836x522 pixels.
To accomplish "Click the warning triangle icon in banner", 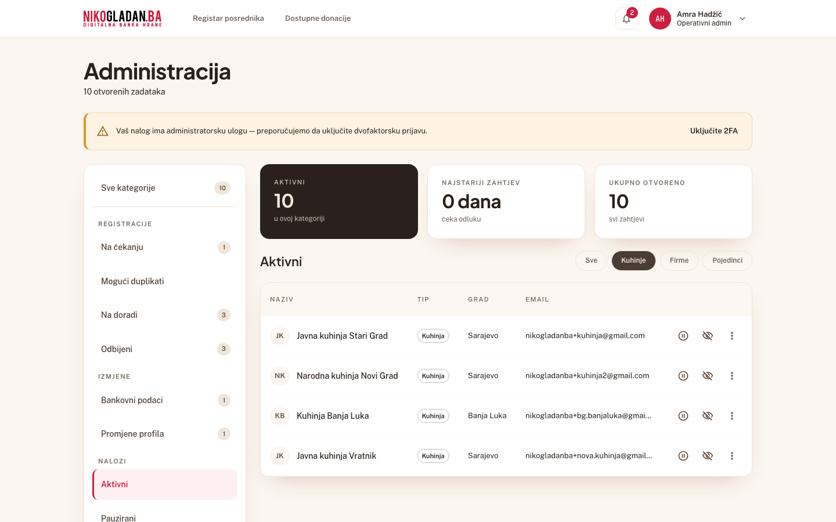I will point(103,131).
